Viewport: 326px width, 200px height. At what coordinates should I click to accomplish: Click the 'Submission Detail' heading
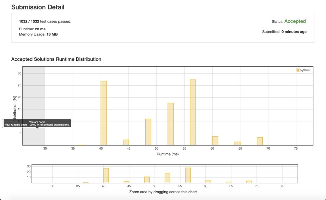(x=38, y=7)
